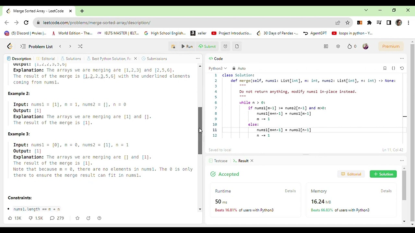Switch to the Solutions tab
The image size is (415, 233).
pyautogui.click(x=70, y=59)
